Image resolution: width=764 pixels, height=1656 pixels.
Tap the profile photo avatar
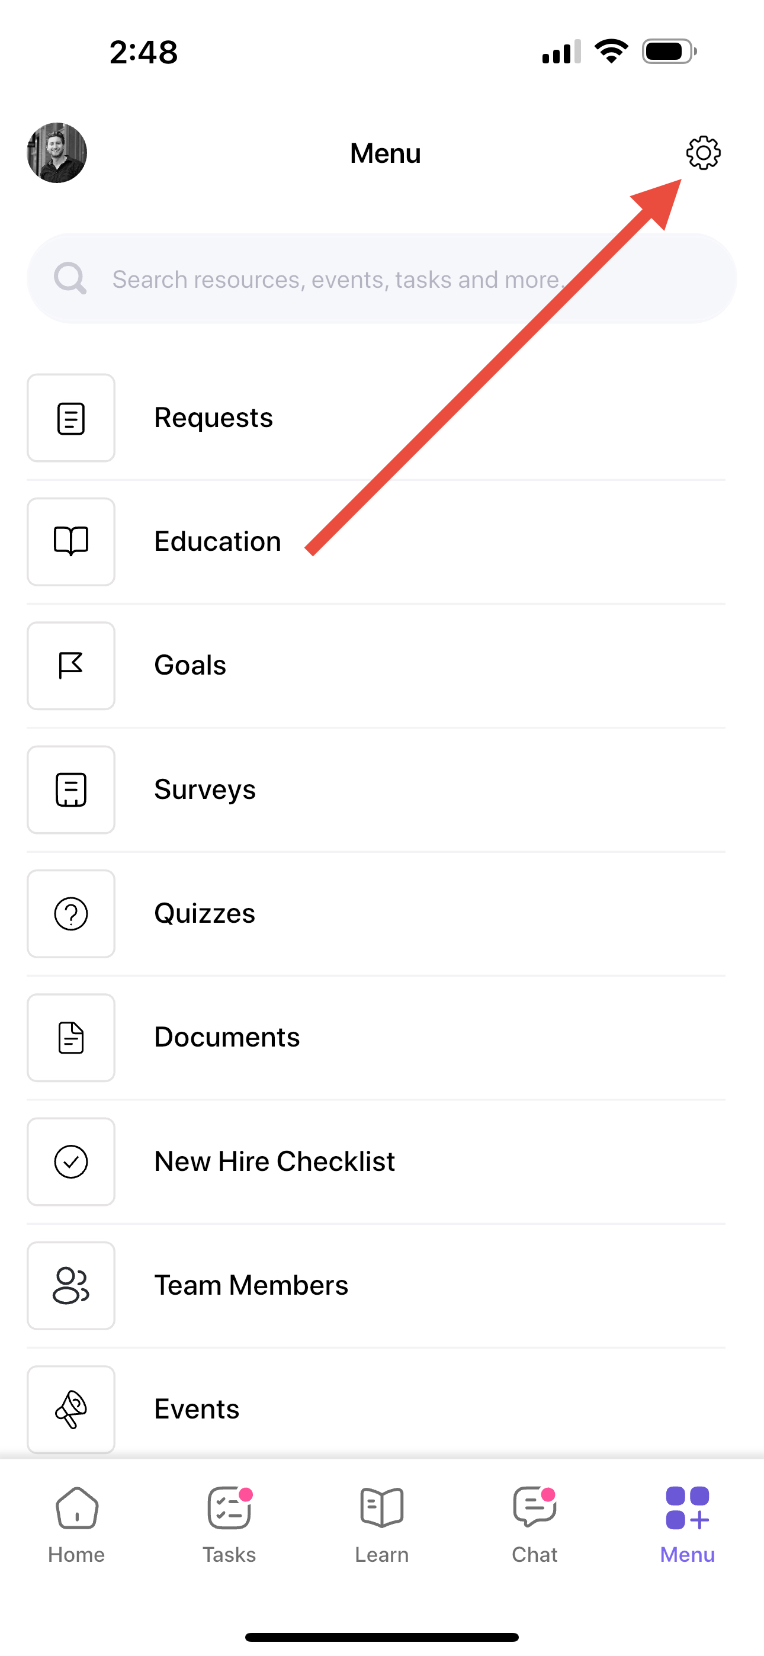[57, 153]
